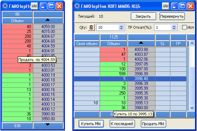
Task: Click volume 250 at price 3995.35
Action: 114,93
